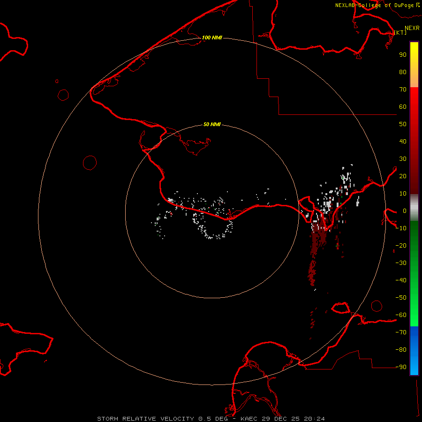This screenshot has height=422, width=422.
Task: Click the KT units label
Action: (x=400, y=32)
